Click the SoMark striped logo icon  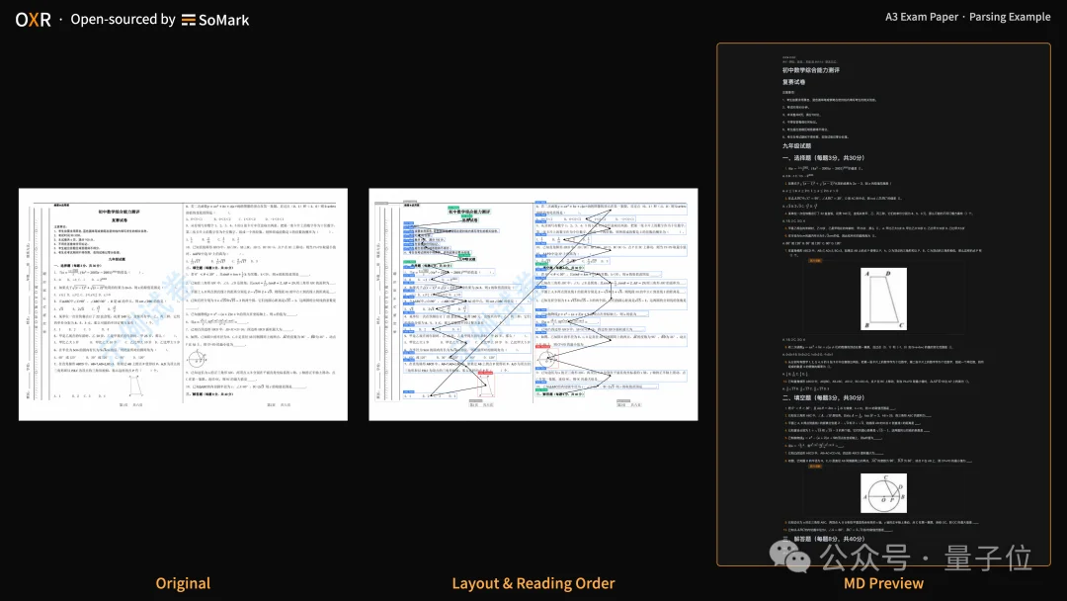click(189, 21)
